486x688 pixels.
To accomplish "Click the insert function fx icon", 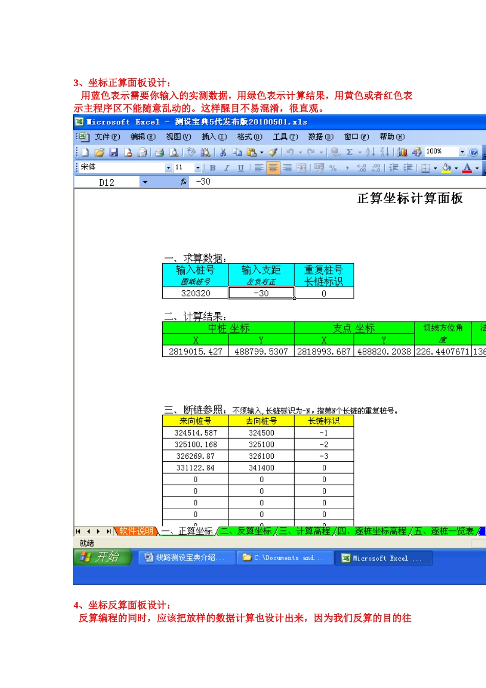I will pos(184,182).
